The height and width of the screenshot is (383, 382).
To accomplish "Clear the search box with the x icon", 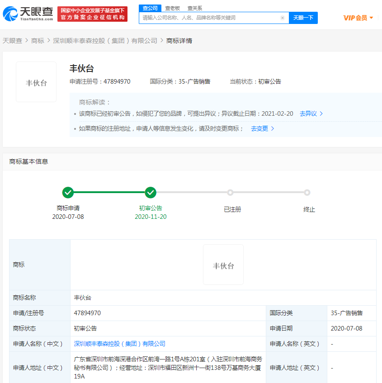I will (283, 18).
